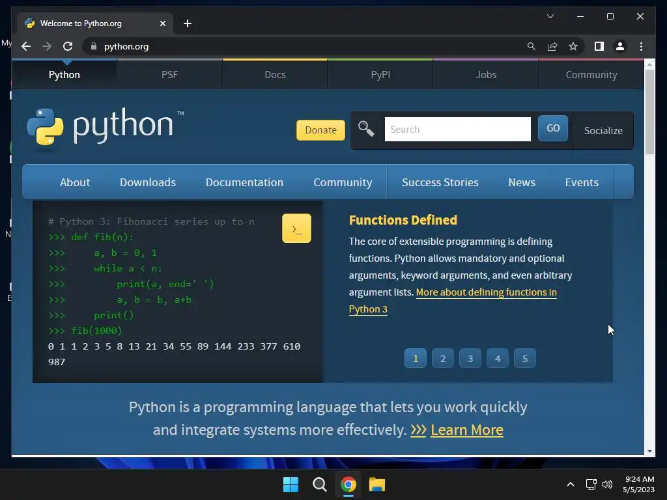This screenshot has height=500, width=667.
Task: Open the Downloads menu
Action: pos(148,182)
